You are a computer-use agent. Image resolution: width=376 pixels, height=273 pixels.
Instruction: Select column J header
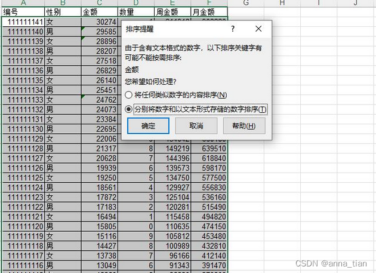(355, 3)
